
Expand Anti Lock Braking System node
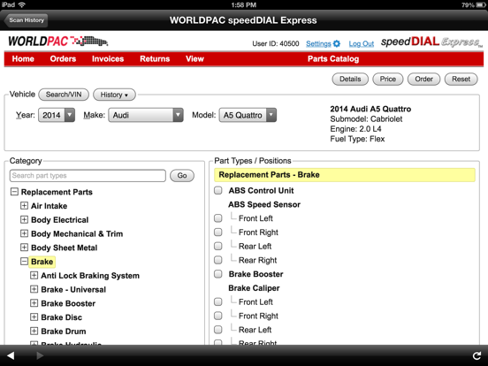(x=34, y=276)
